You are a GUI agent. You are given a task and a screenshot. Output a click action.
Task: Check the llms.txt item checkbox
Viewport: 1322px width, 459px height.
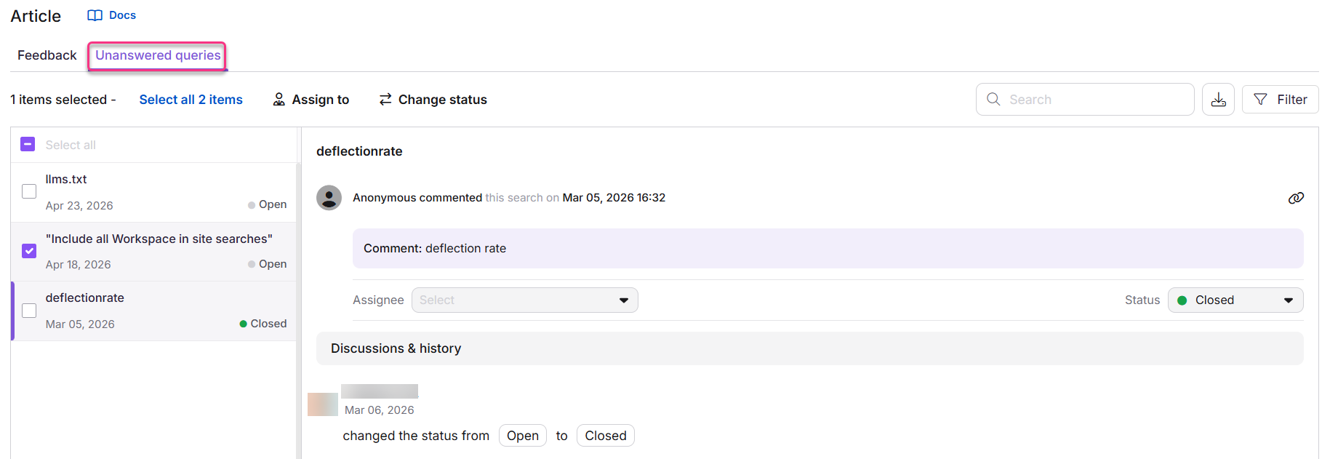point(29,191)
